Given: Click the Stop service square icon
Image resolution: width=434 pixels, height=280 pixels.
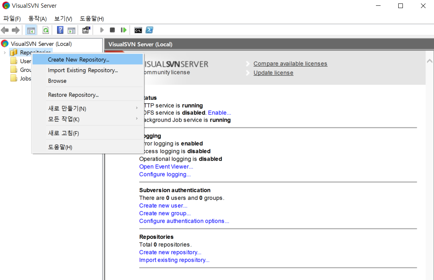Looking at the screenshot, I should tap(112, 30).
